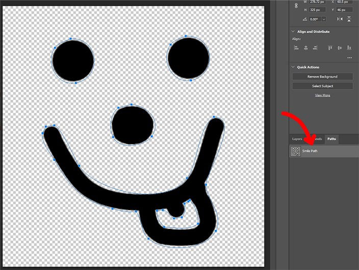Flip vertically using the flip icon

click(349, 19)
